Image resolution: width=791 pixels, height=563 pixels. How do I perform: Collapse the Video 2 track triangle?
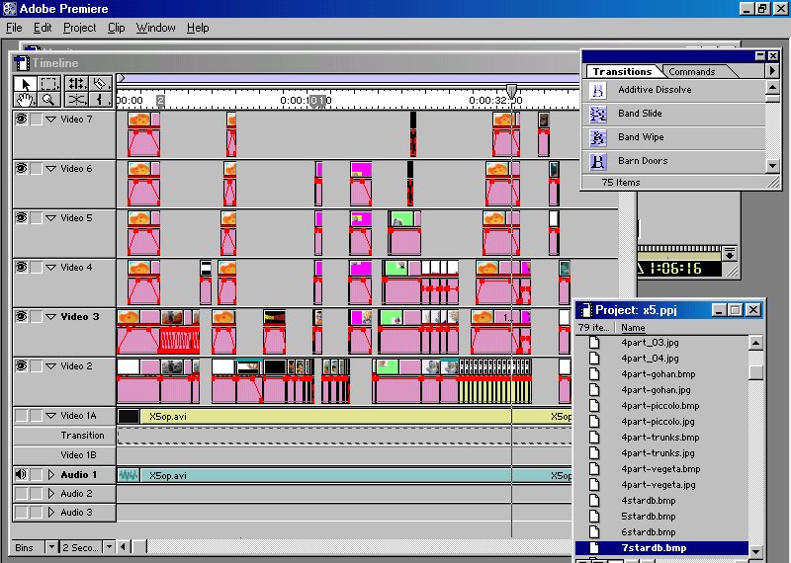(50, 366)
